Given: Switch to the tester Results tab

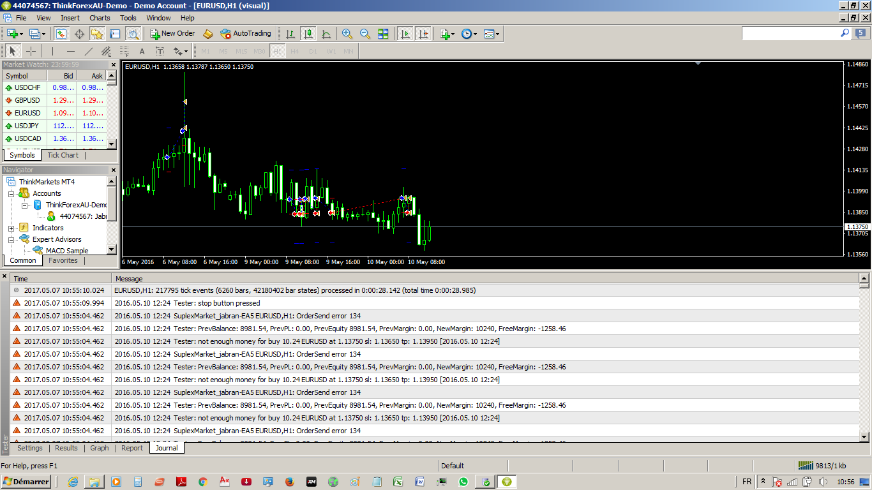Looking at the screenshot, I should [x=66, y=448].
